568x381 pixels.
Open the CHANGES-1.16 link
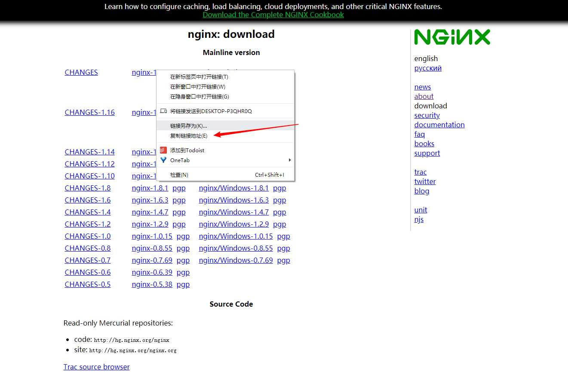point(89,112)
